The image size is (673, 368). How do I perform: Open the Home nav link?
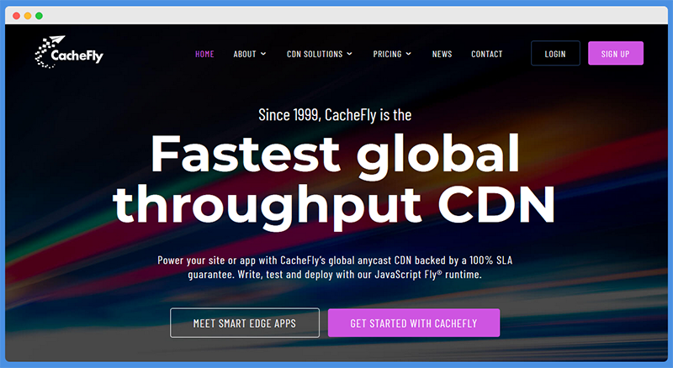tap(204, 54)
